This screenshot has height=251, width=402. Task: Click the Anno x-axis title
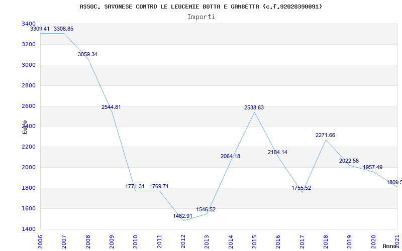[x=389, y=246]
